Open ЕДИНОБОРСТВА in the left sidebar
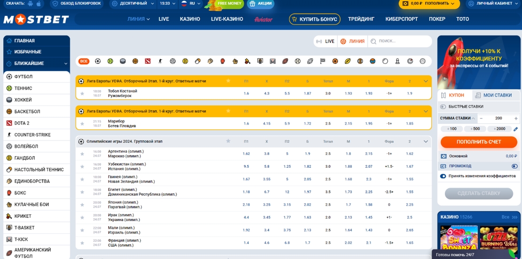 pyautogui.click(x=37, y=181)
